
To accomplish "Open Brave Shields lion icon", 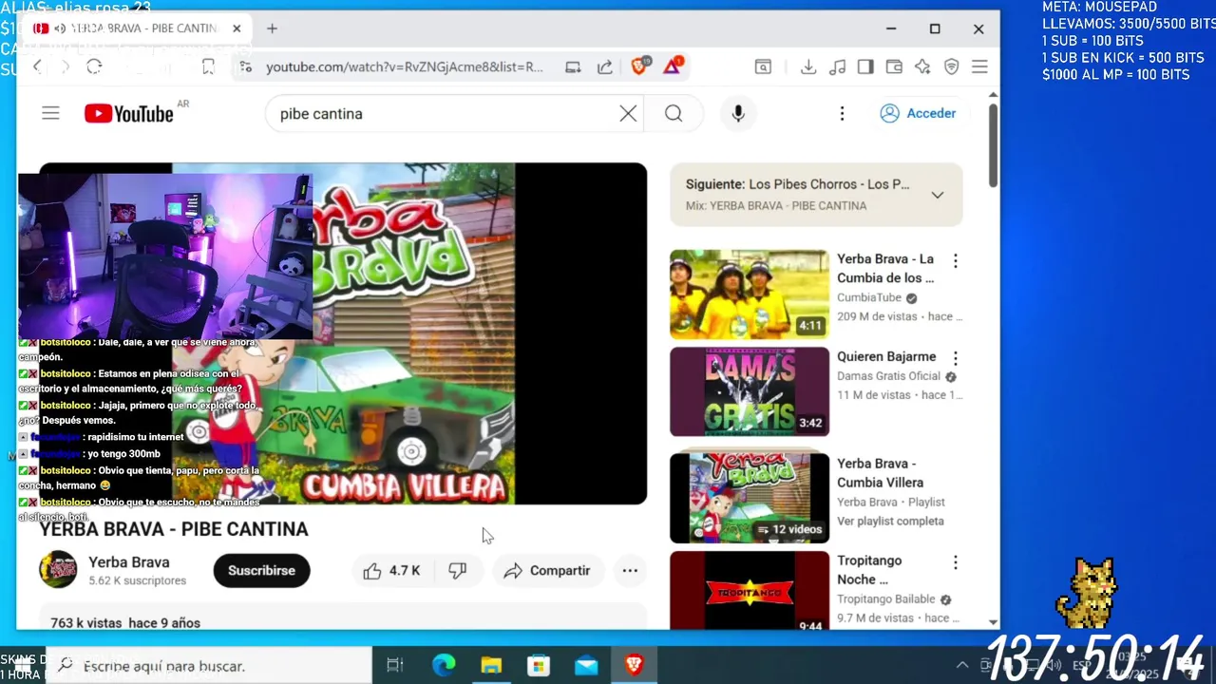I will [639, 66].
